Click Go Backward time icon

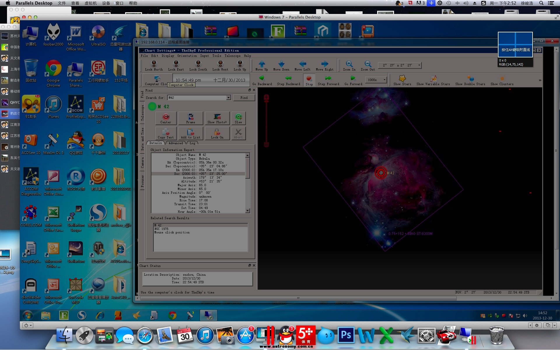click(262, 80)
